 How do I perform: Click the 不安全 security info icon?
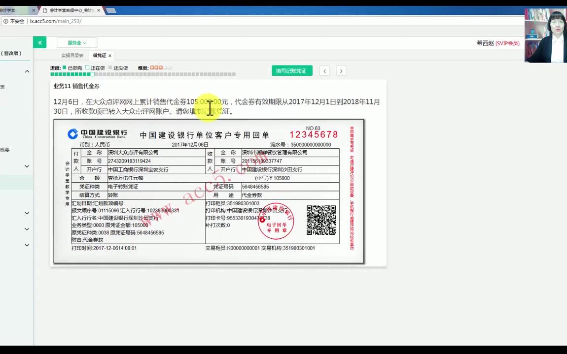click(6, 21)
